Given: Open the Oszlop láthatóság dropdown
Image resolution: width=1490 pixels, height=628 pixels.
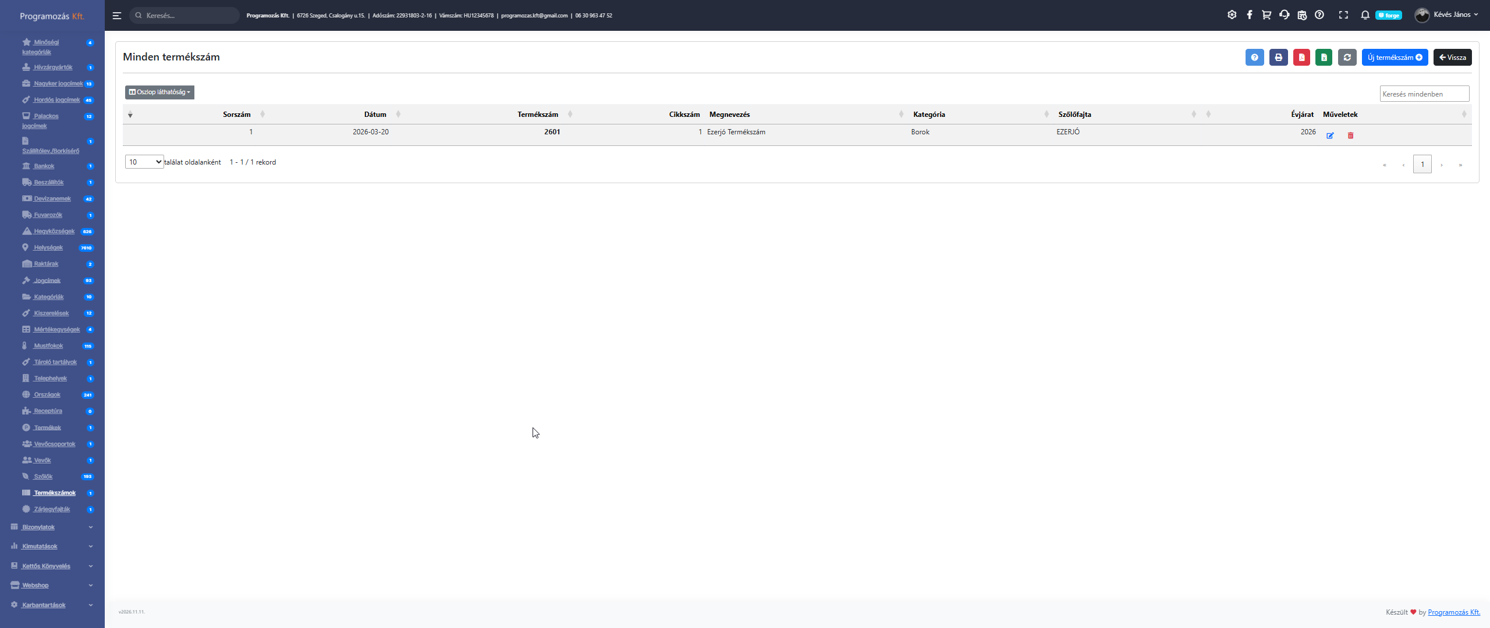Looking at the screenshot, I should (159, 92).
